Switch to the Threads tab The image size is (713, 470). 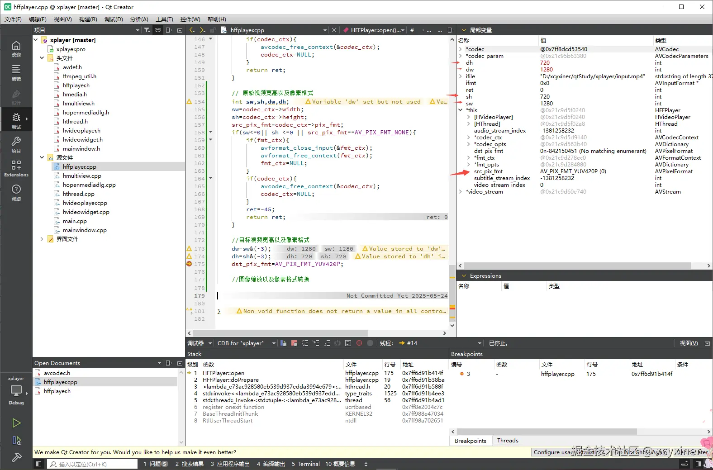click(x=508, y=441)
